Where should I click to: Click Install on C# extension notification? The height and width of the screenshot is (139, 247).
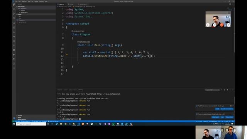pyautogui.click(x=217, y=109)
